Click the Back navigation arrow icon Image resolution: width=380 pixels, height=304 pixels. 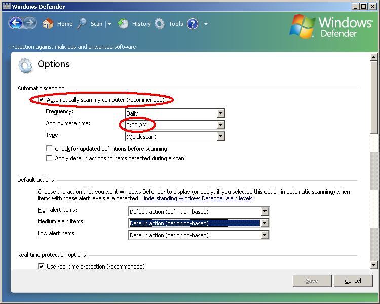click(x=16, y=23)
